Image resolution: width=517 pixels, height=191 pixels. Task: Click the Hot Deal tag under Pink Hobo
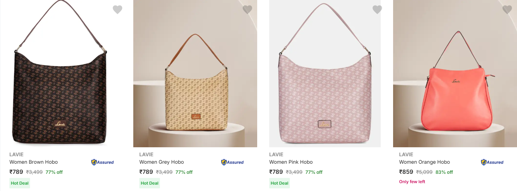(279, 183)
